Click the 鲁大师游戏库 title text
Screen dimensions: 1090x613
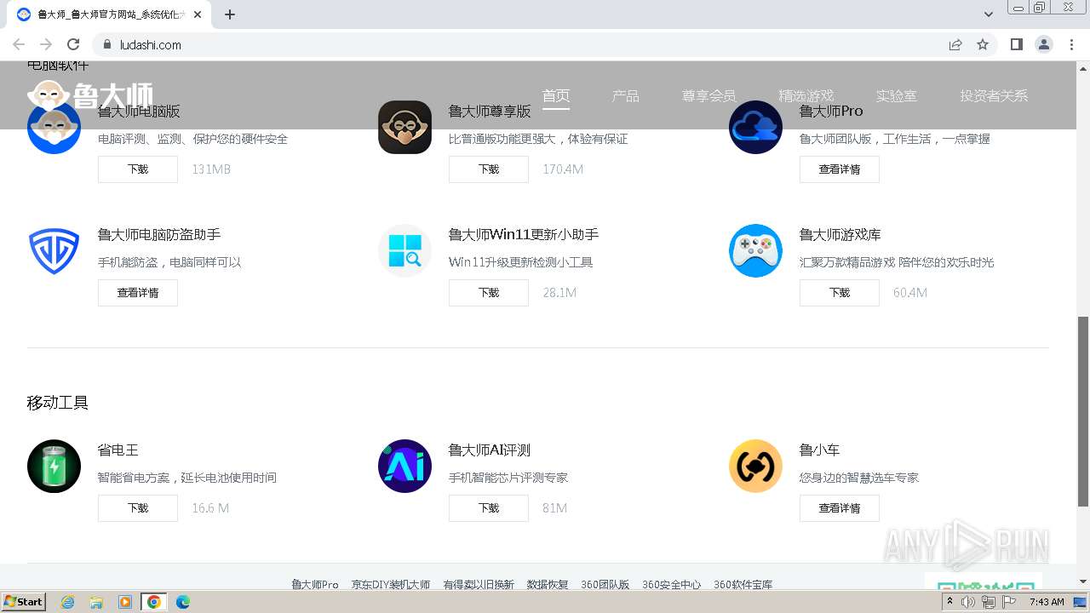tap(840, 234)
